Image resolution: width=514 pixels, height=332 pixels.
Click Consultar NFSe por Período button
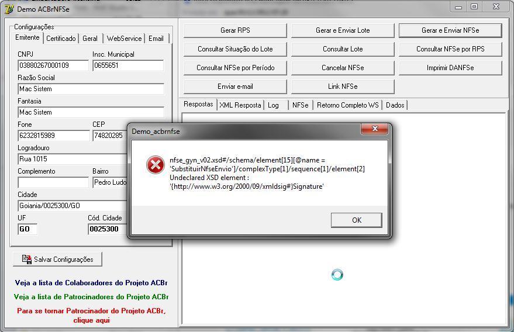pyautogui.click(x=235, y=68)
